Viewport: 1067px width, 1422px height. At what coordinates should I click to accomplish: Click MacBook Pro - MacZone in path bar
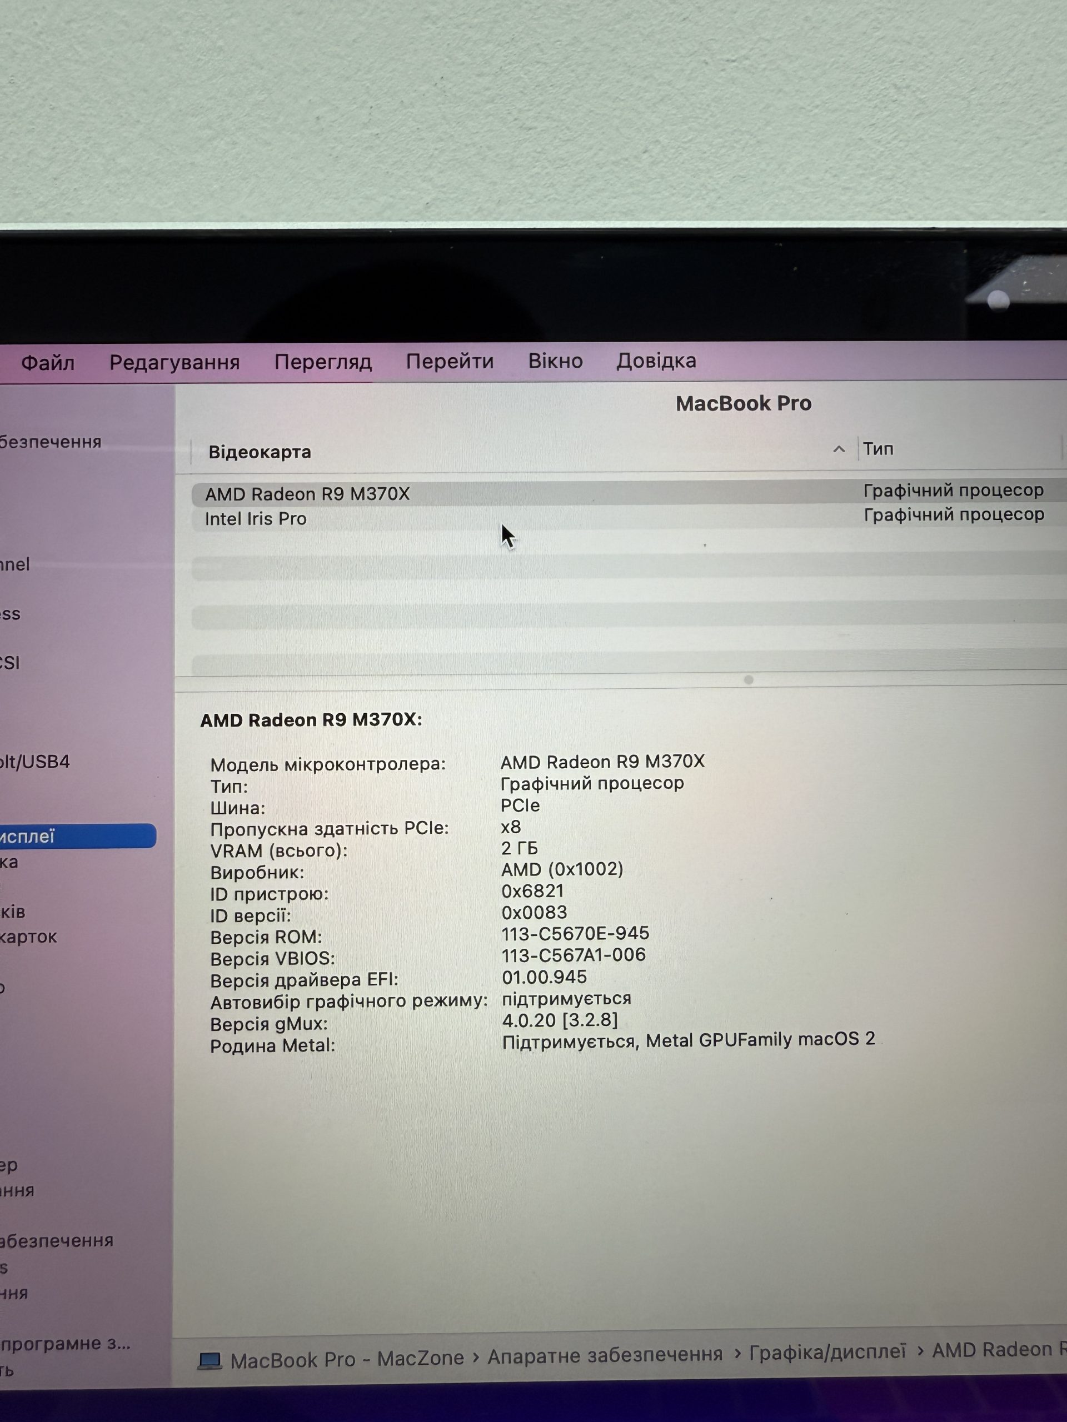[x=347, y=1358]
